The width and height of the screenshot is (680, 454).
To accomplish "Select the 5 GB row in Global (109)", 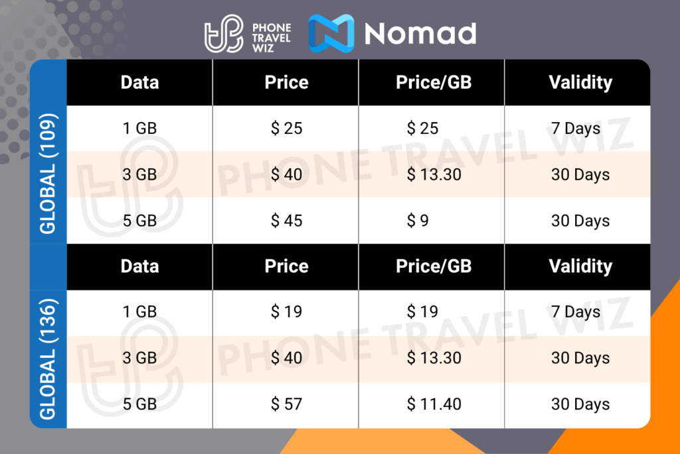I will [139, 221].
